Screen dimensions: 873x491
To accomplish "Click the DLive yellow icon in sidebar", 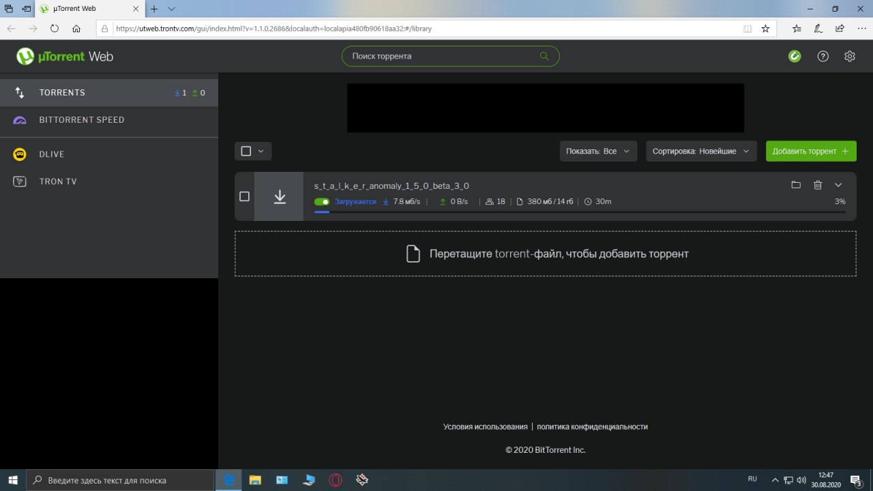I will [x=20, y=154].
